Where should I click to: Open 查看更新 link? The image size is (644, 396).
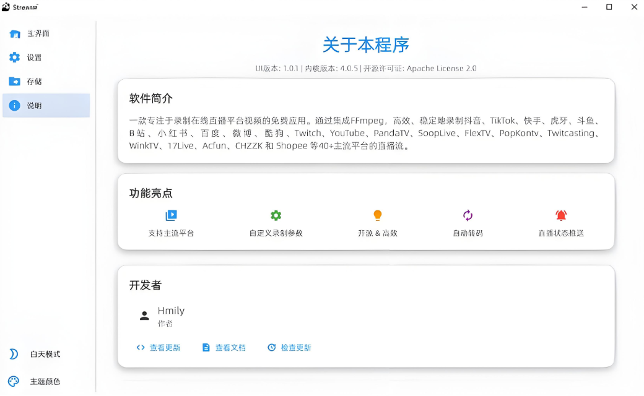coord(158,347)
